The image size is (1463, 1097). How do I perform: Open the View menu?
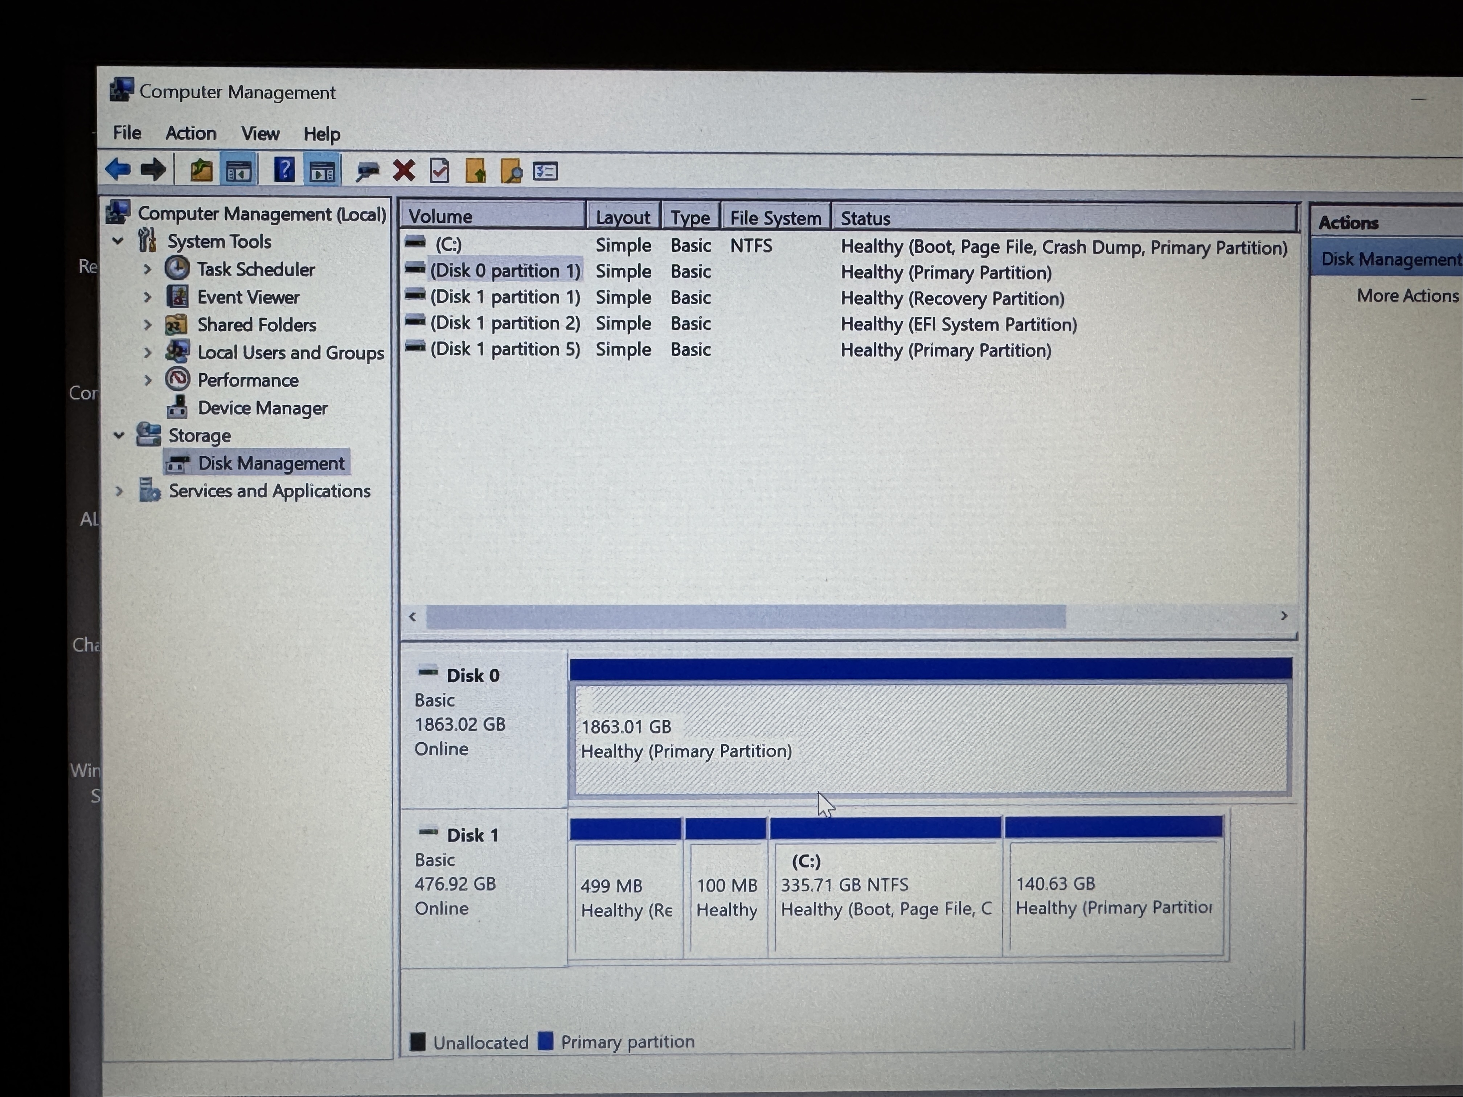[x=260, y=134]
